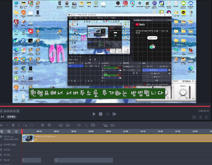Select the 오디오2 track label
The width and height of the screenshot is (212, 165).
(x=7, y=155)
